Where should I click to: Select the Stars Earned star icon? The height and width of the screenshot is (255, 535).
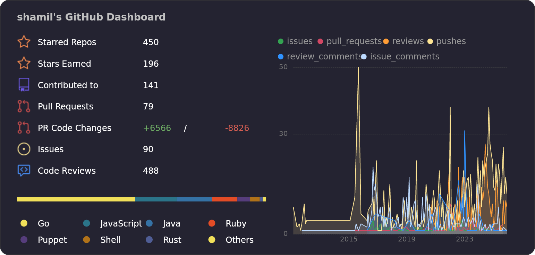pyautogui.click(x=24, y=63)
